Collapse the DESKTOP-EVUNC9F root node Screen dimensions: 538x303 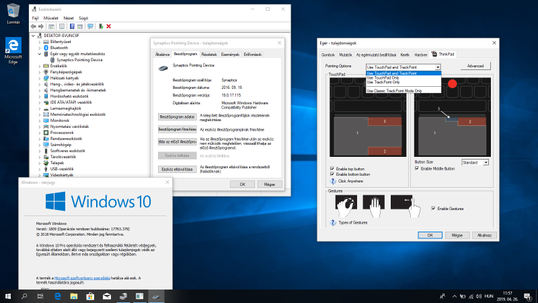(x=33, y=36)
